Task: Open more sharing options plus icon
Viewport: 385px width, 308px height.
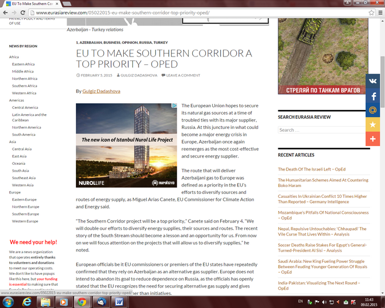Action: click(x=372, y=139)
